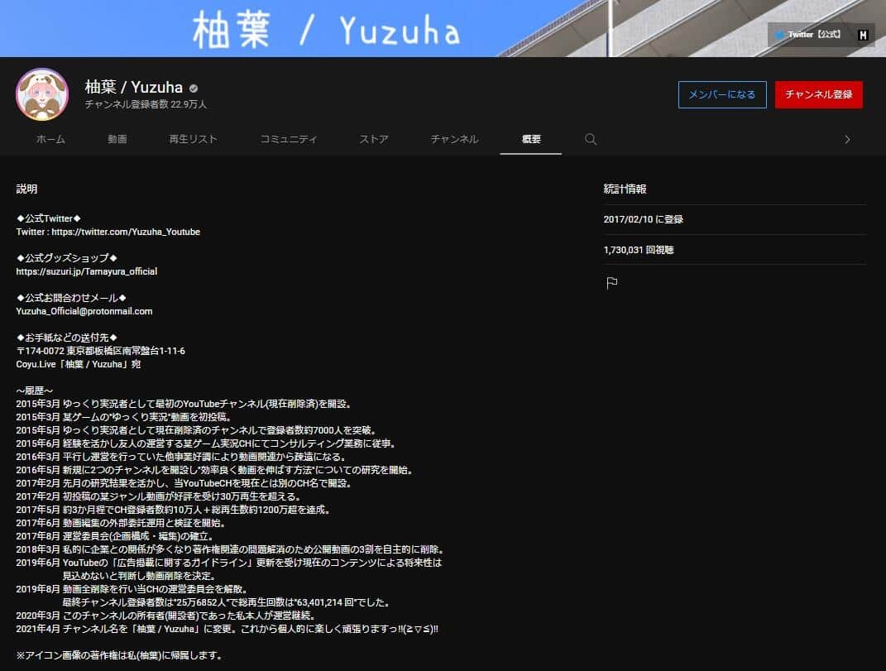Image resolution: width=886 pixels, height=671 pixels.
Task: Click the channel search magnifier icon
Action: 591,139
